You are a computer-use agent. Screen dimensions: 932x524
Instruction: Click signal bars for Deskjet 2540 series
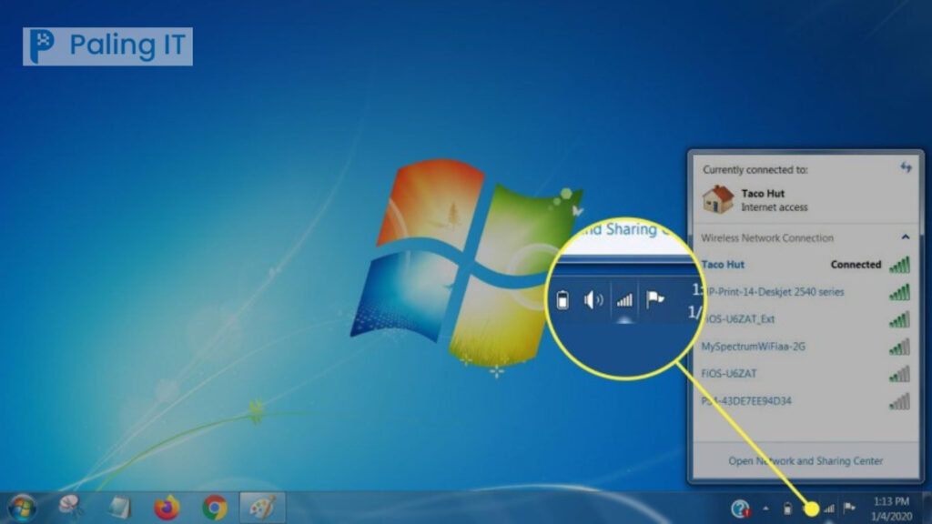click(900, 292)
